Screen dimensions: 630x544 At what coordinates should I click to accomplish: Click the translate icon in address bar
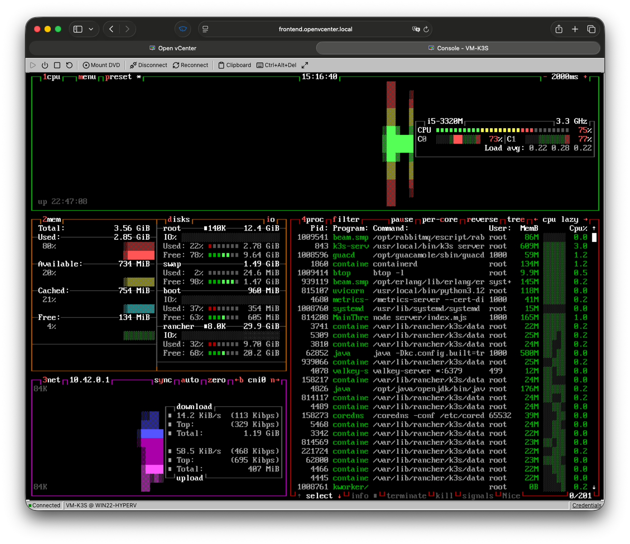[416, 29]
